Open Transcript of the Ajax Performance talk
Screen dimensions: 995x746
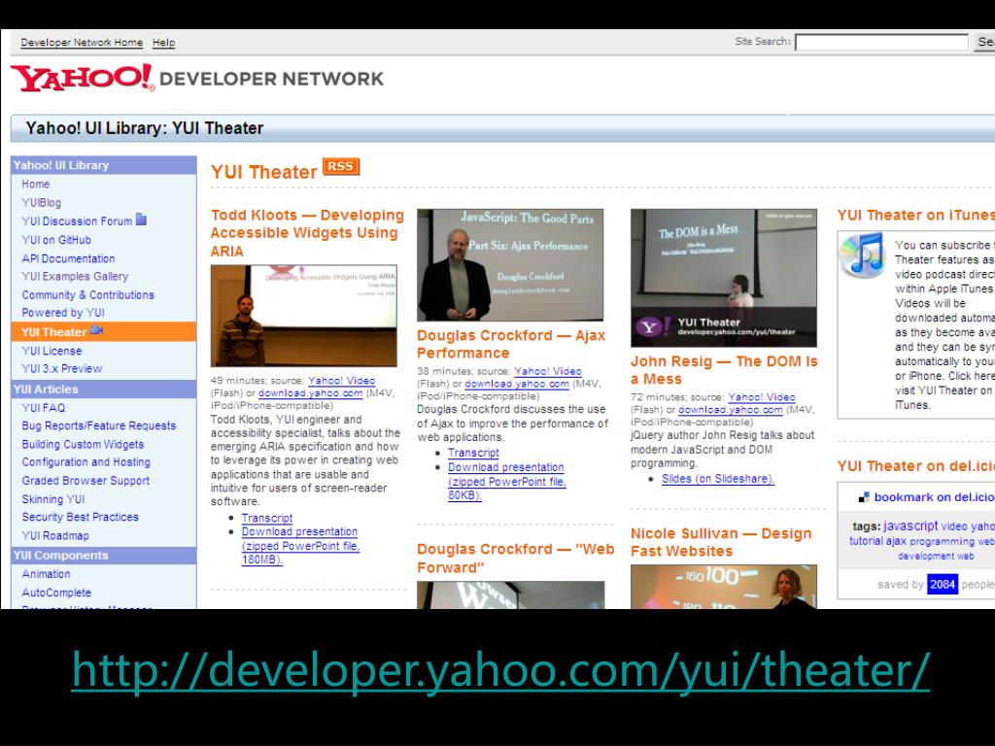(473, 453)
